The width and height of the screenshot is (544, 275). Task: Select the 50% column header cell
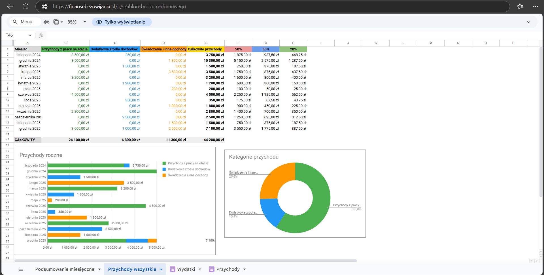tap(238, 49)
